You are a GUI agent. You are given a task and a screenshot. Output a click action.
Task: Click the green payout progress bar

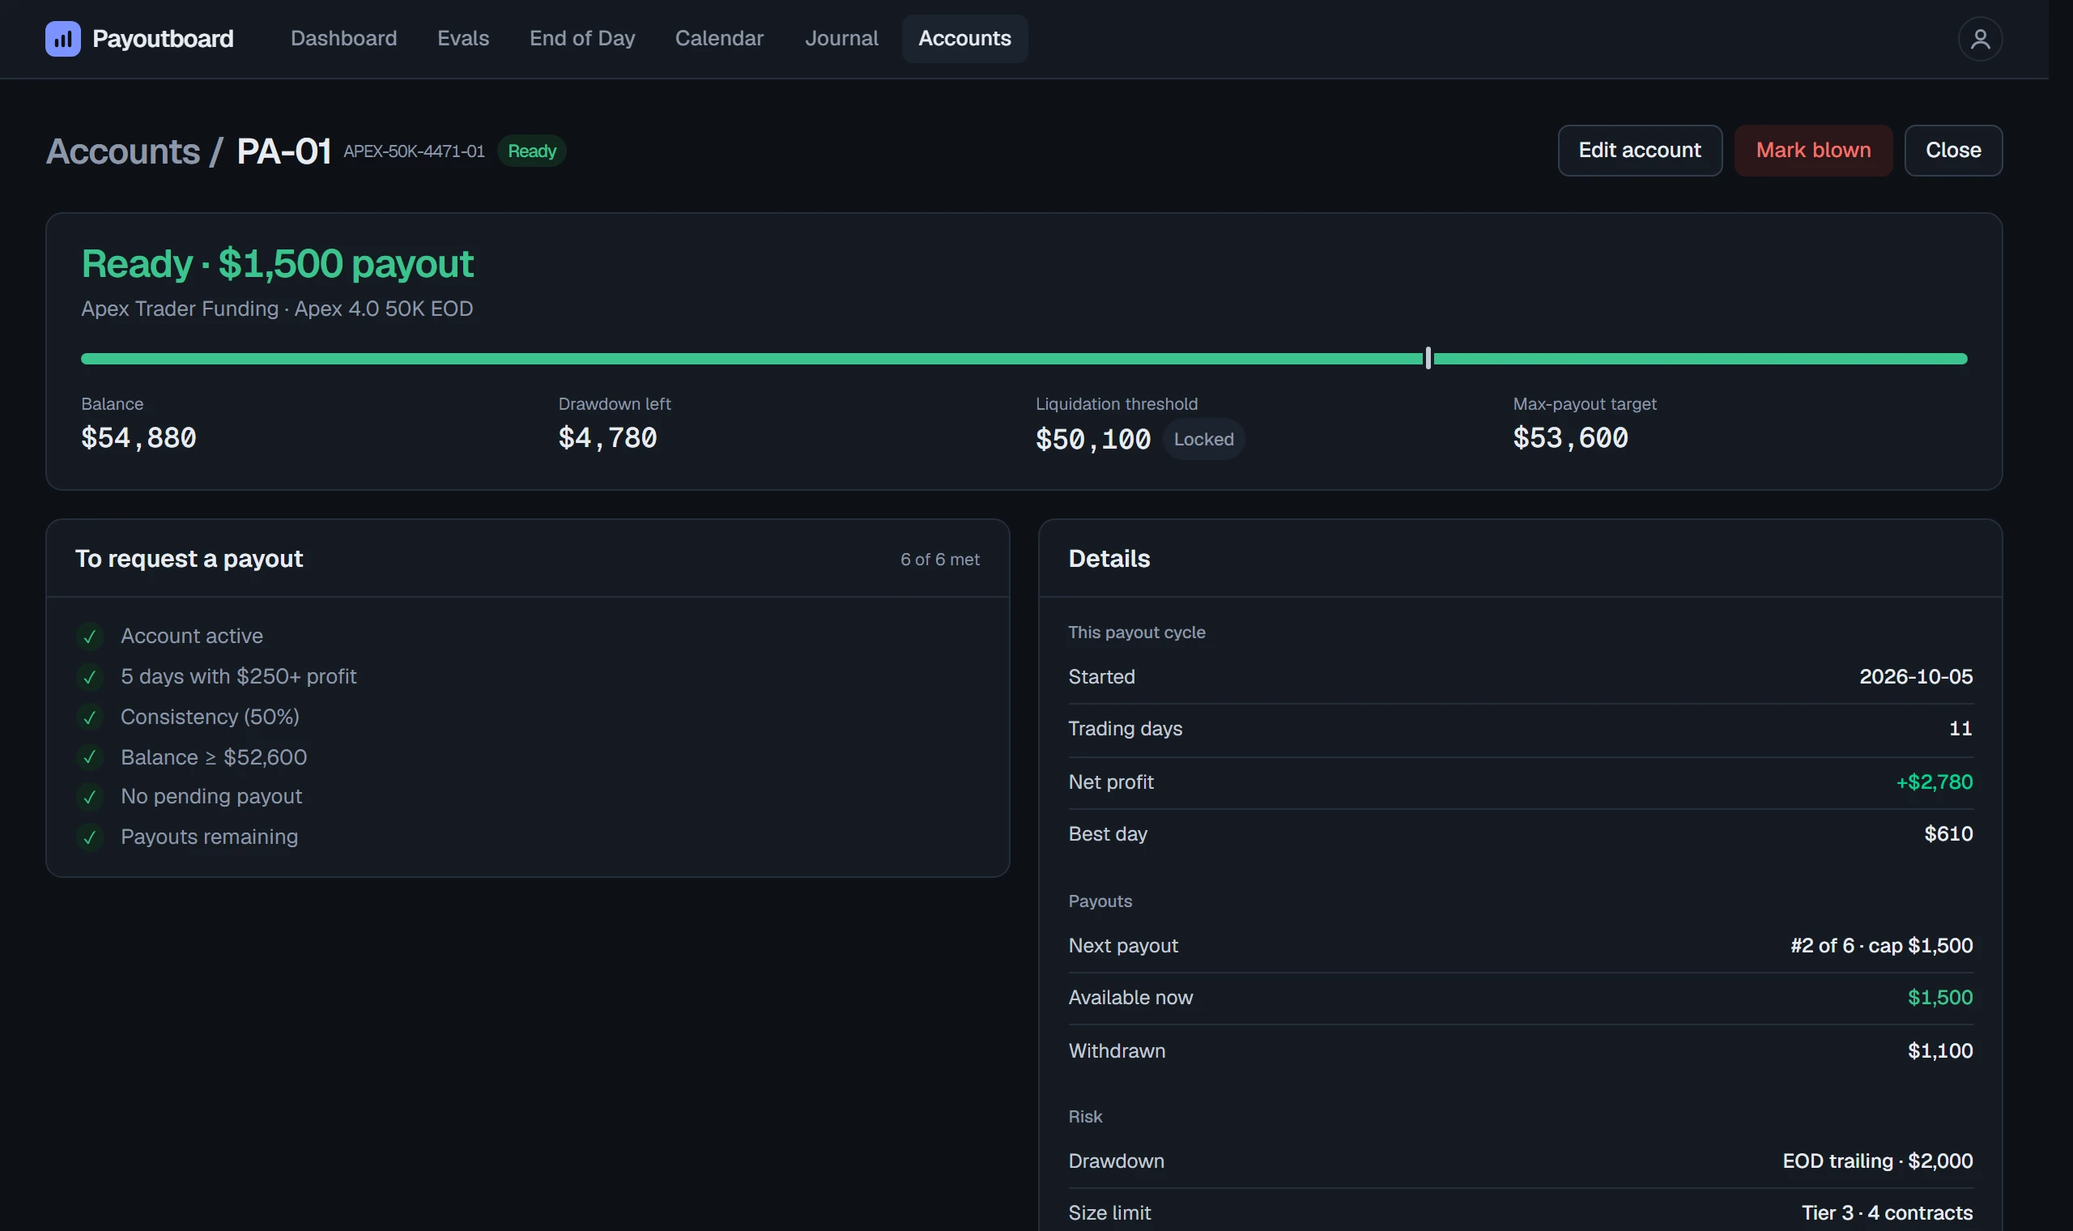click(1024, 358)
